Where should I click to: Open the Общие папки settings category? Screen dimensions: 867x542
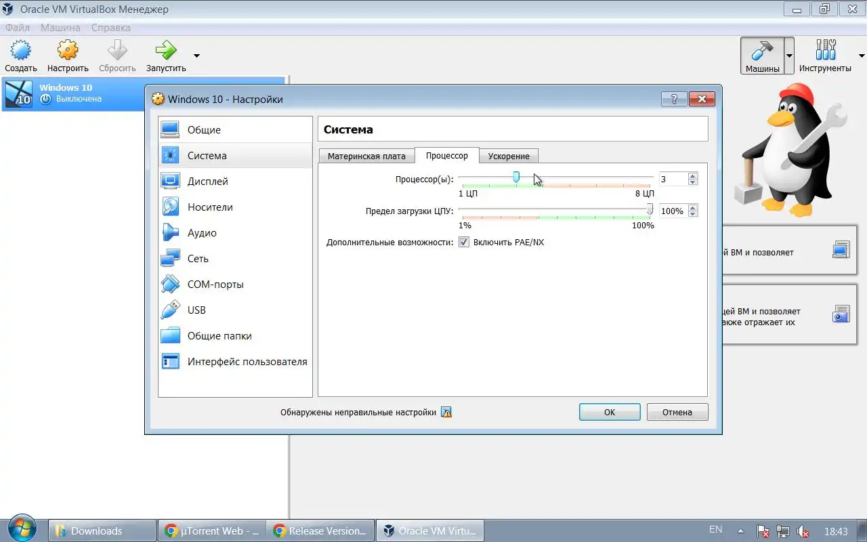[235, 335]
